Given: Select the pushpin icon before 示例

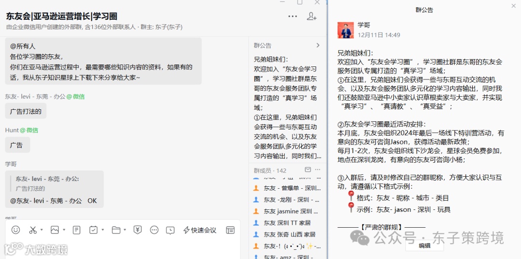Looking at the screenshot, I should click(351, 207).
